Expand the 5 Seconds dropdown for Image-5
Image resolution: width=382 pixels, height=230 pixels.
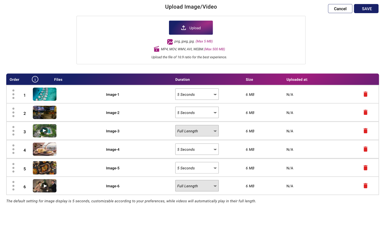click(x=197, y=168)
